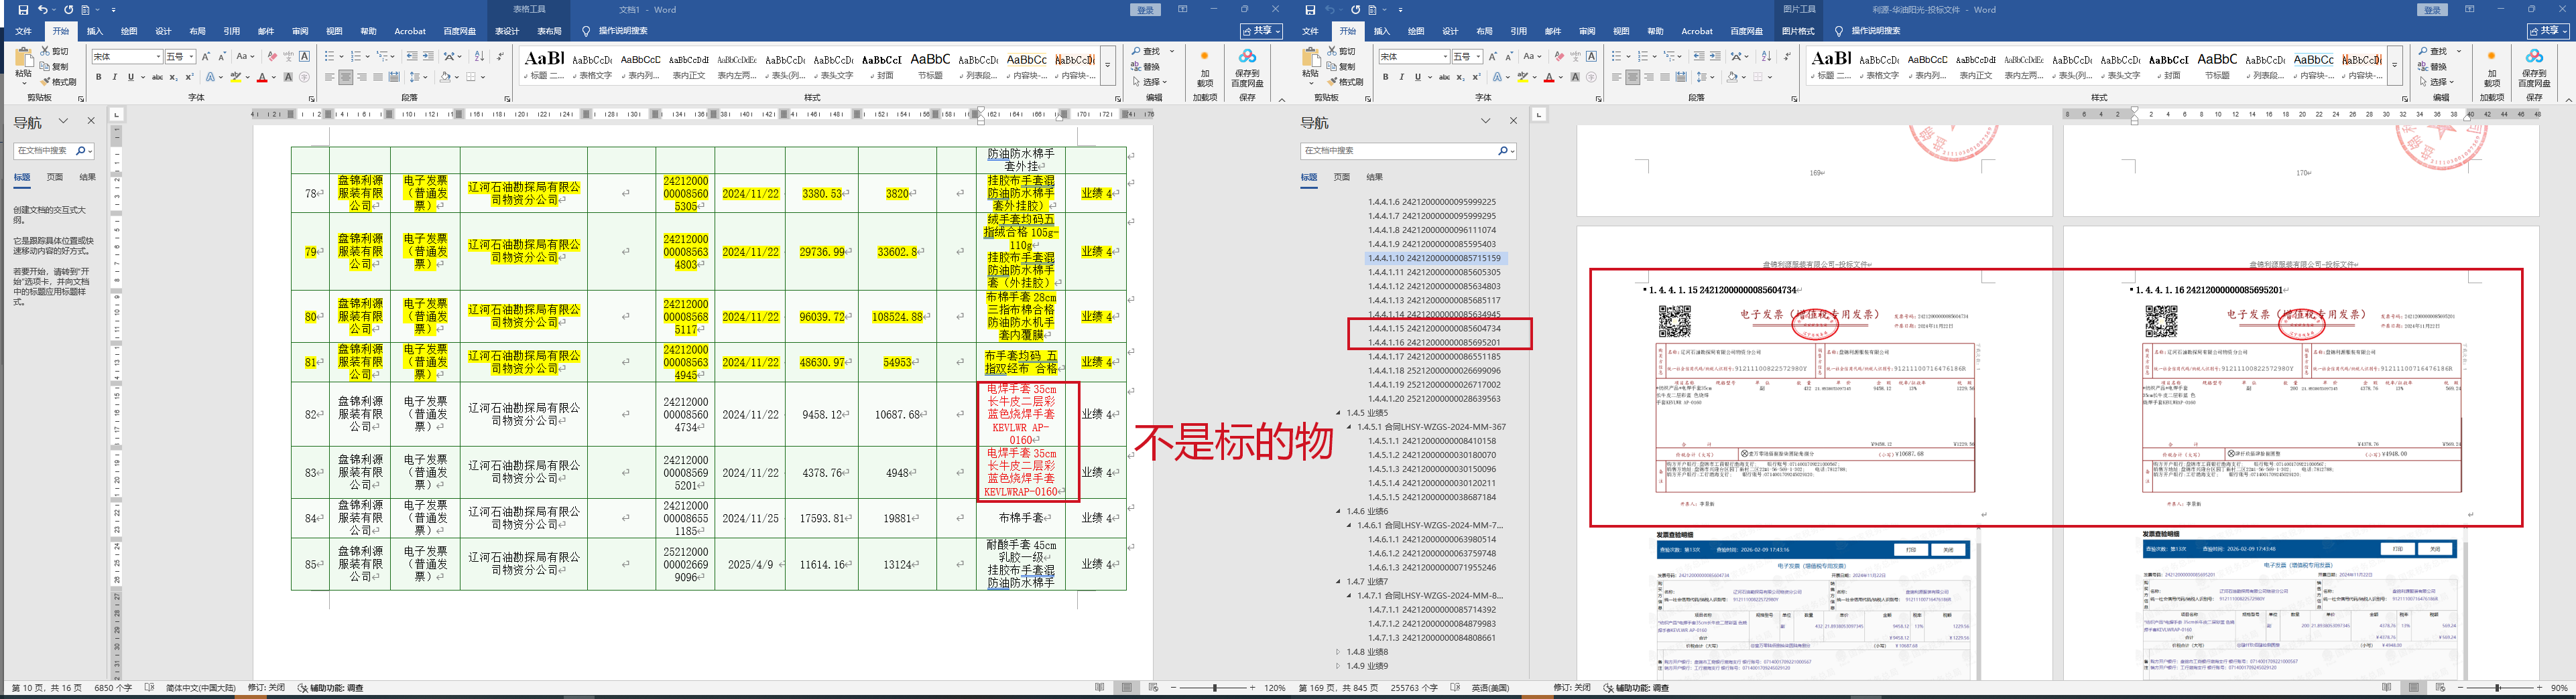Apply character shading in 文档1 font group
This screenshot has width=2576, height=699.
pos(288,77)
